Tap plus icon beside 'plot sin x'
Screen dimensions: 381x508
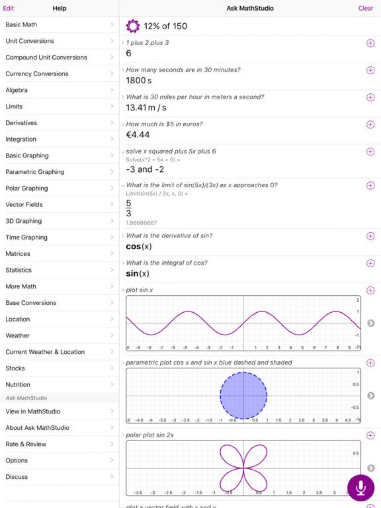coord(370,290)
